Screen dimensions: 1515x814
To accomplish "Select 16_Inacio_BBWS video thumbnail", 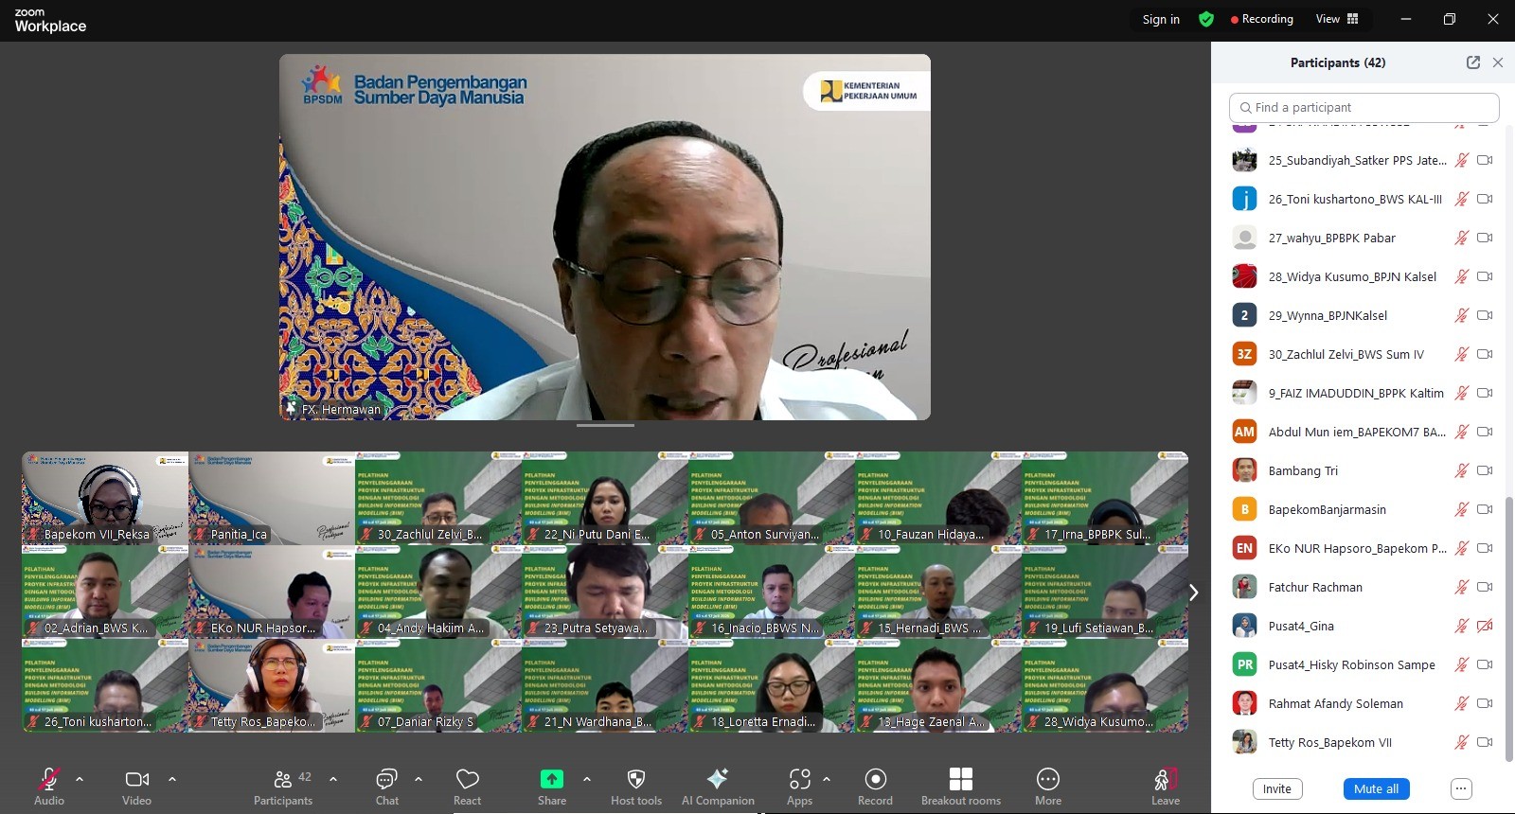I will 772,592.
